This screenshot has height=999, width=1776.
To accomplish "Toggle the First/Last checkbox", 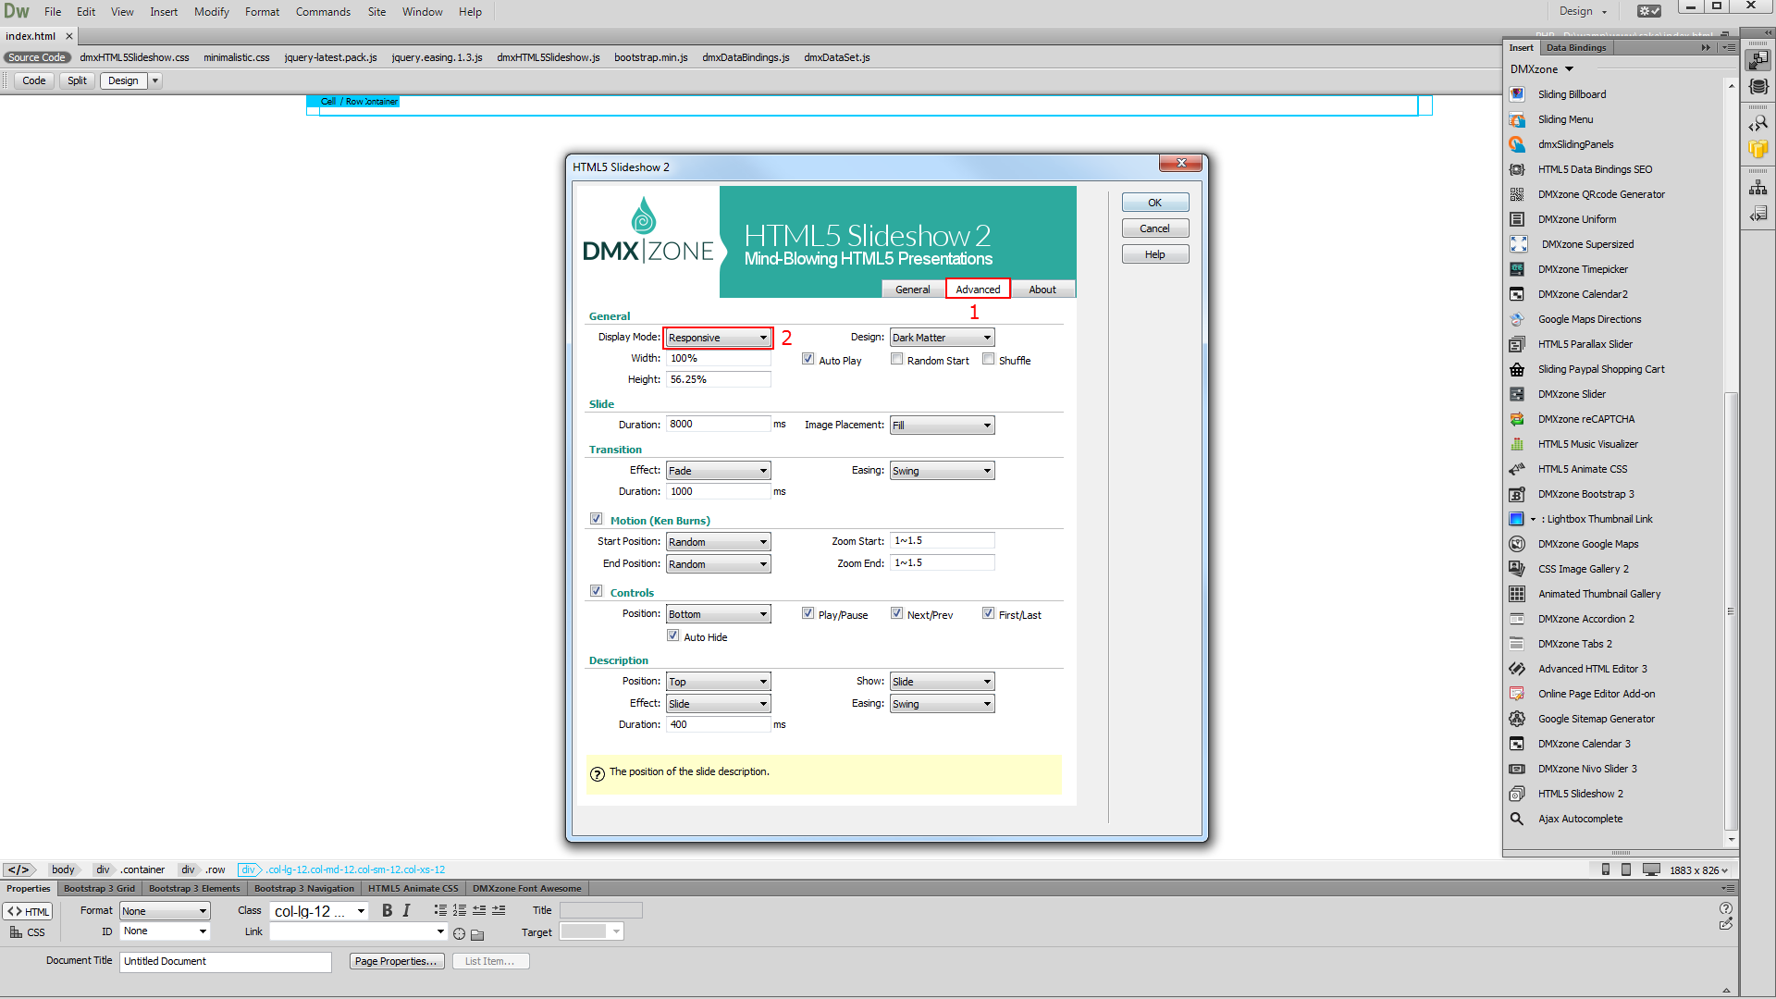I will 988,613.
